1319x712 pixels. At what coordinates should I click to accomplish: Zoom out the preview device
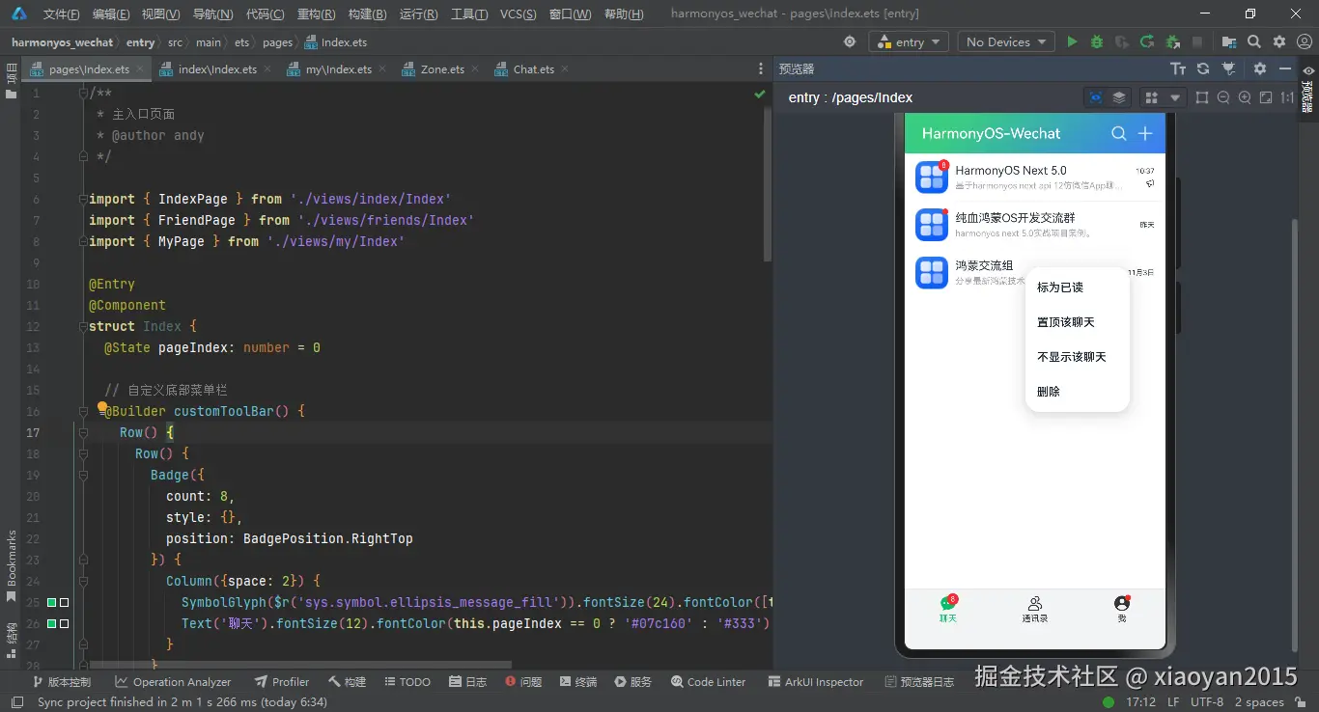point(1223,97)
